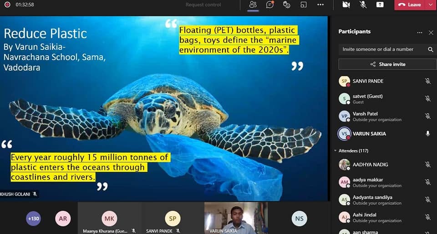Click the VP avatar of Vansh Patel
The width and height of the screenshot is (437, 234).
[x=344, y=116]
